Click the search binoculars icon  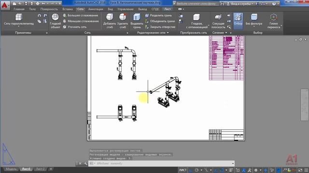tap(222, 3)
